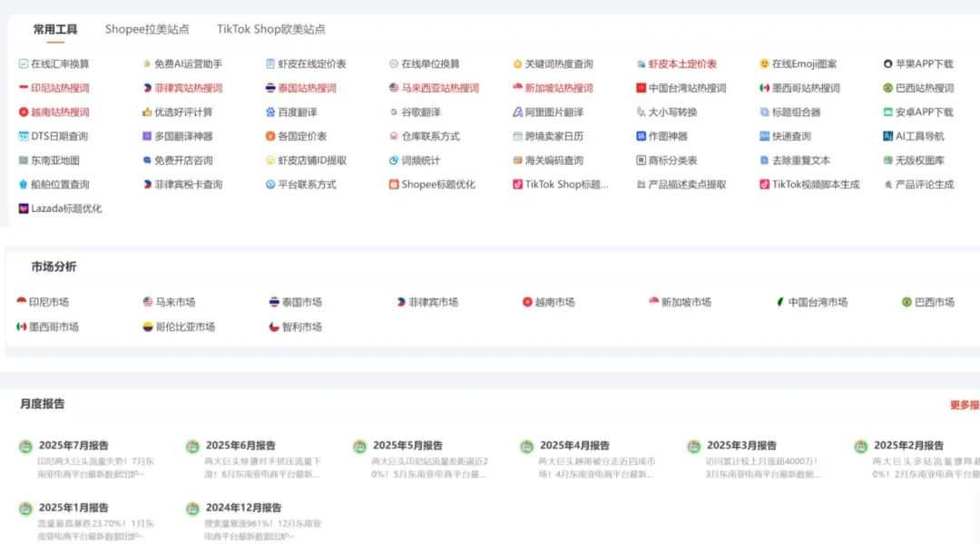980x544 pixels.
Task: Click the Singapore flag icon for 新加坡站热搜词
Action: click(517, 88)
